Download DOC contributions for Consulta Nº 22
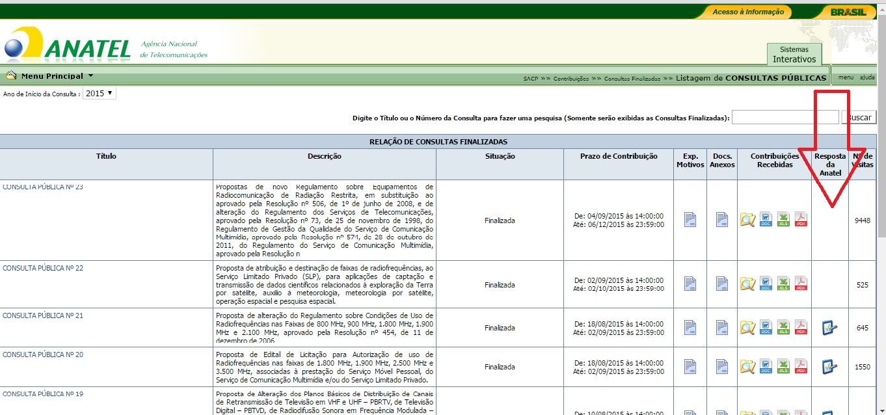 click(766, 284)
